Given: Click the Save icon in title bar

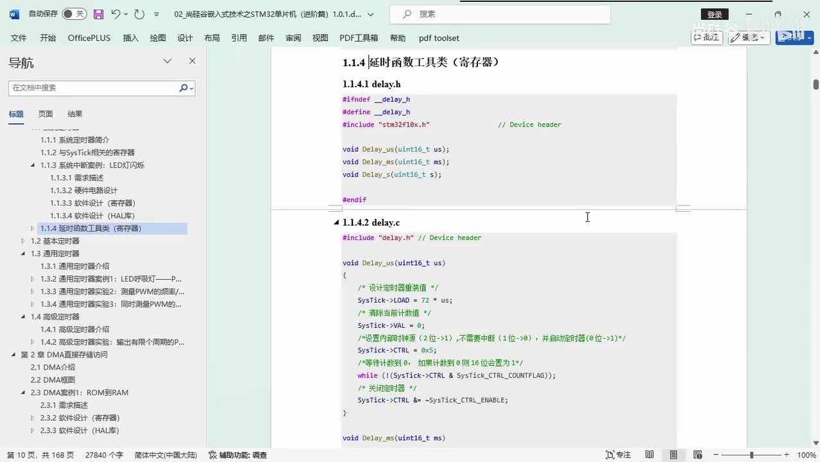Looking at the screenshot, I should click(x=98, y=13).
